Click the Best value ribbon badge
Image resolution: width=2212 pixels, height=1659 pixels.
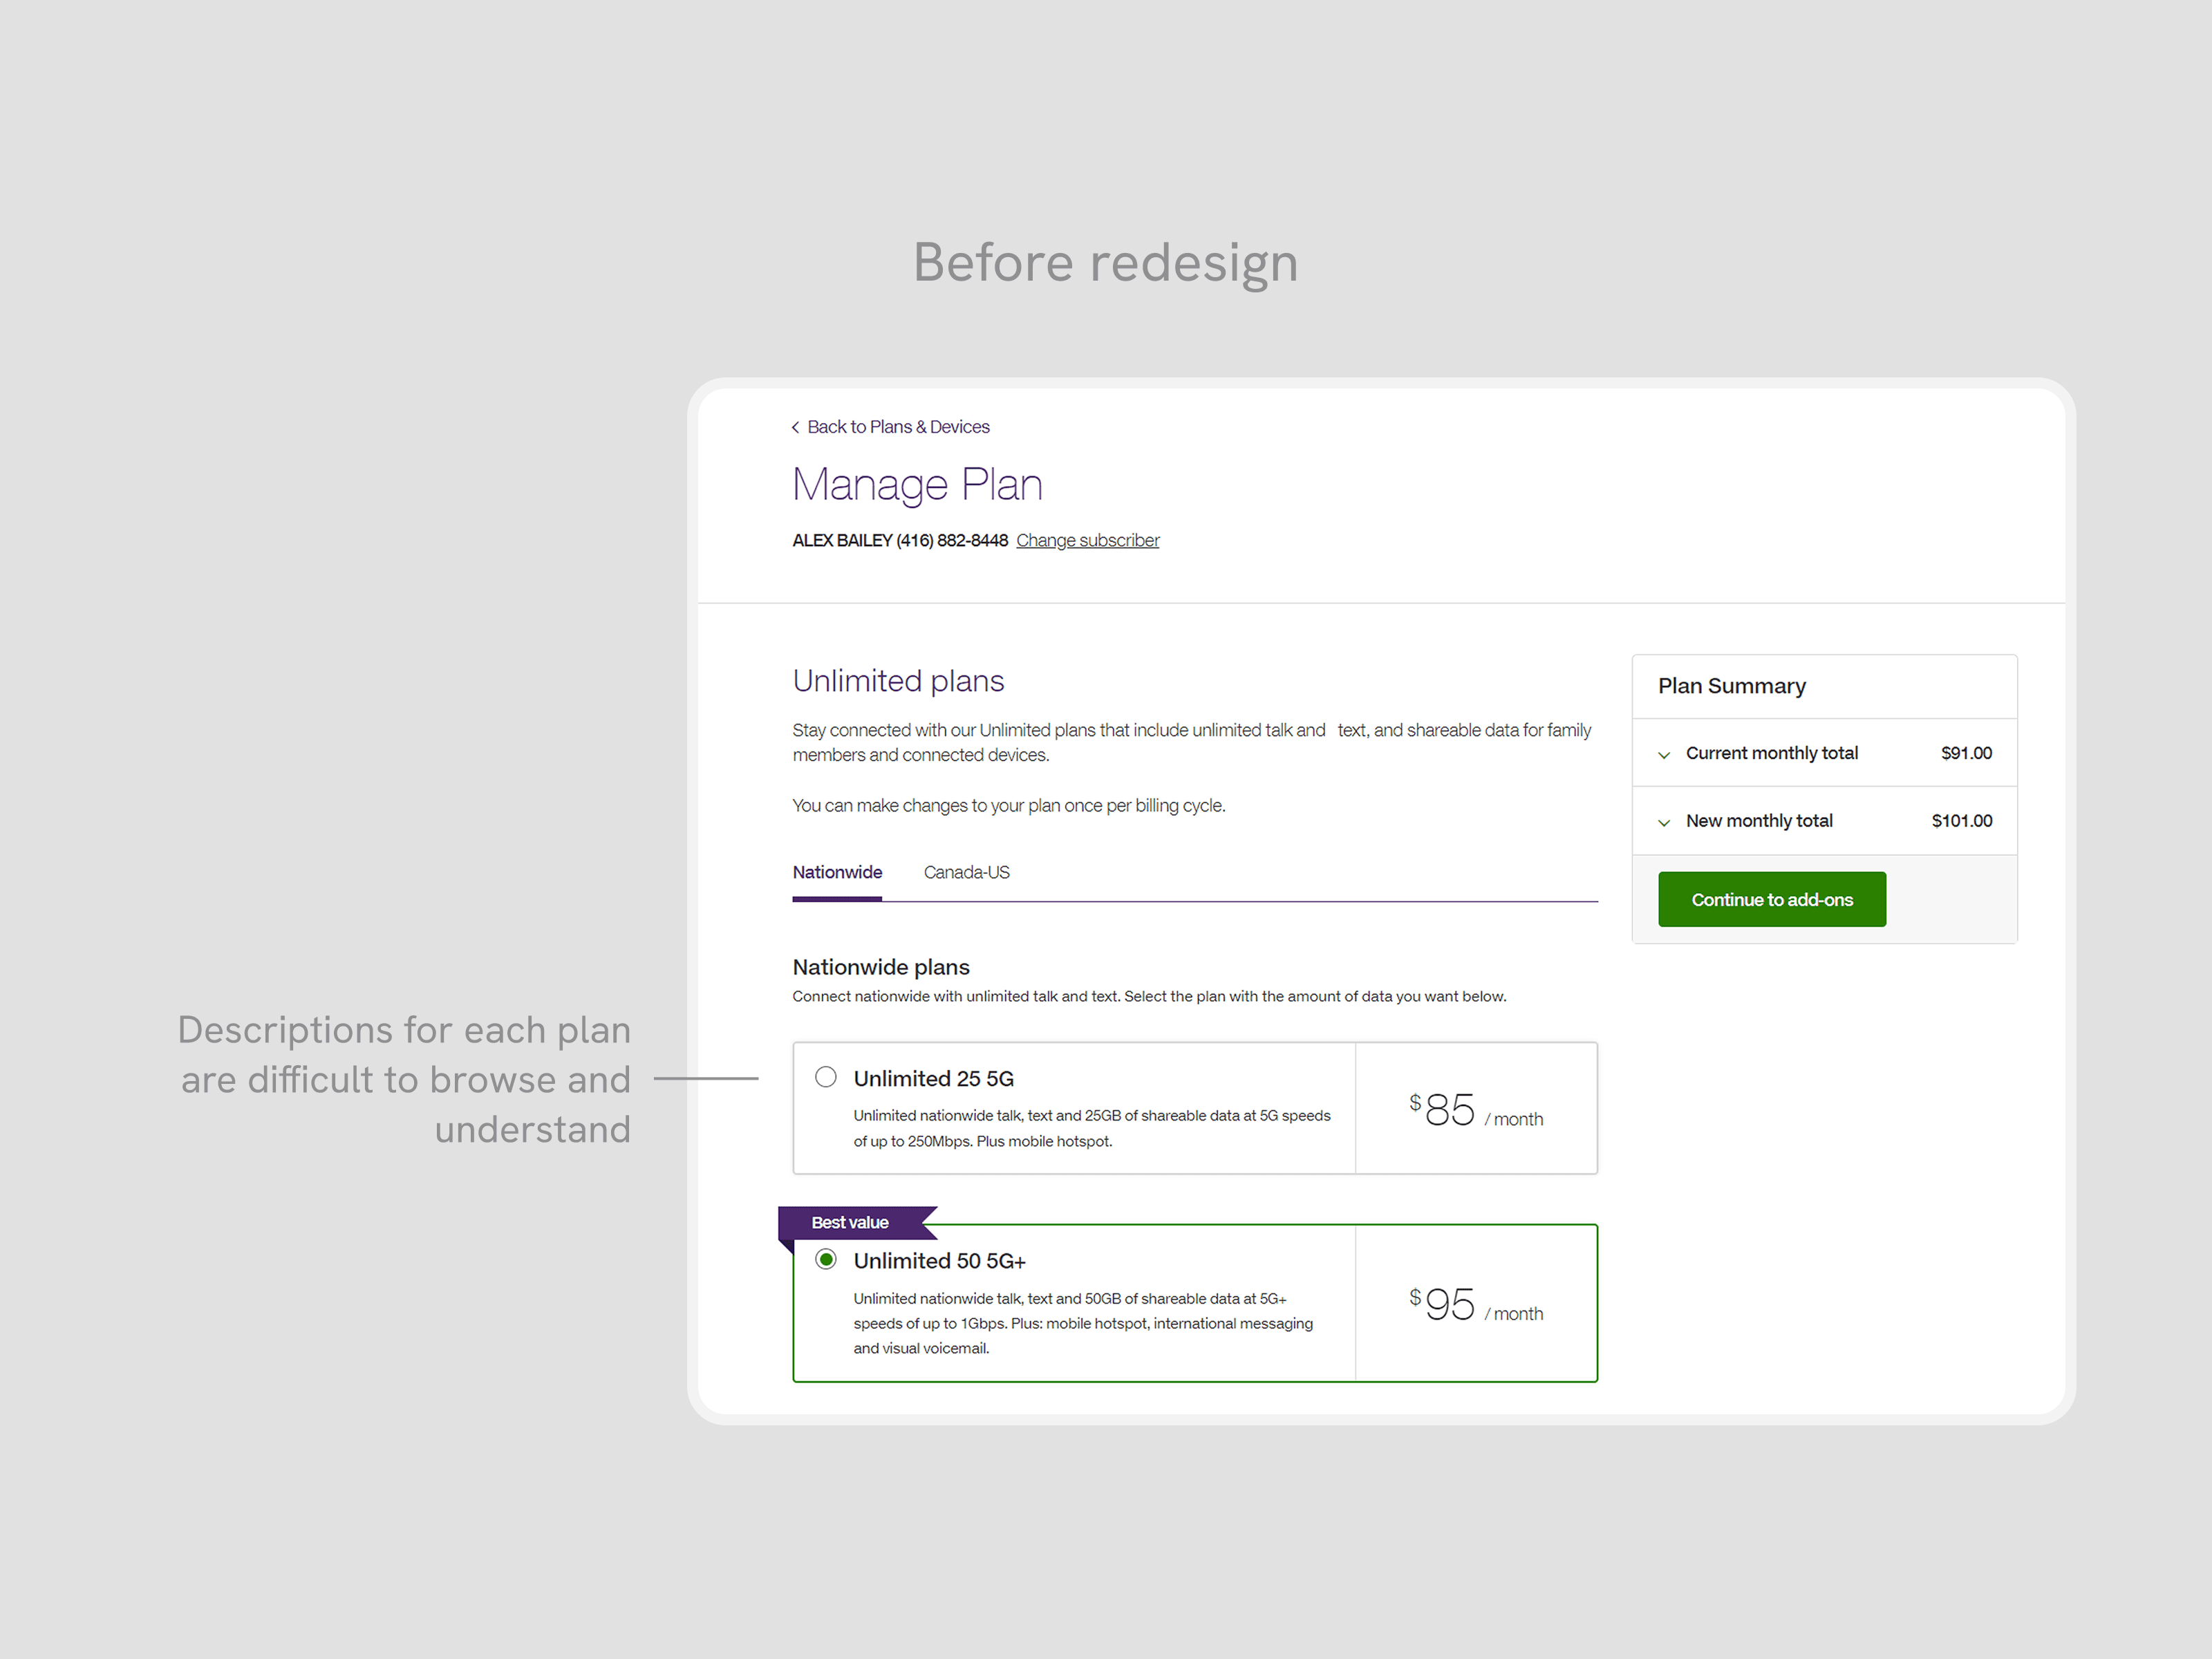(849, 1222)
